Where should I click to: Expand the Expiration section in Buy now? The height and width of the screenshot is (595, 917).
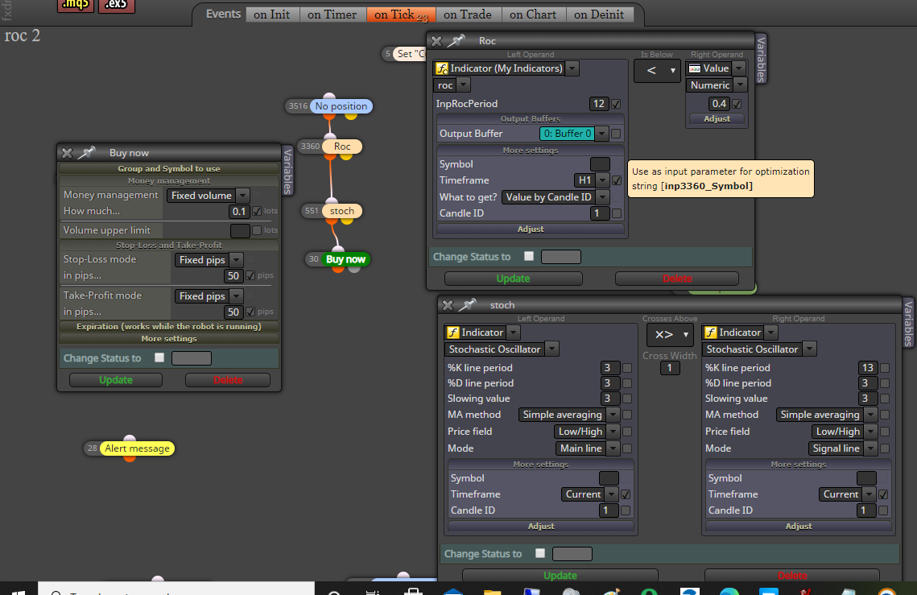[169, 326]
